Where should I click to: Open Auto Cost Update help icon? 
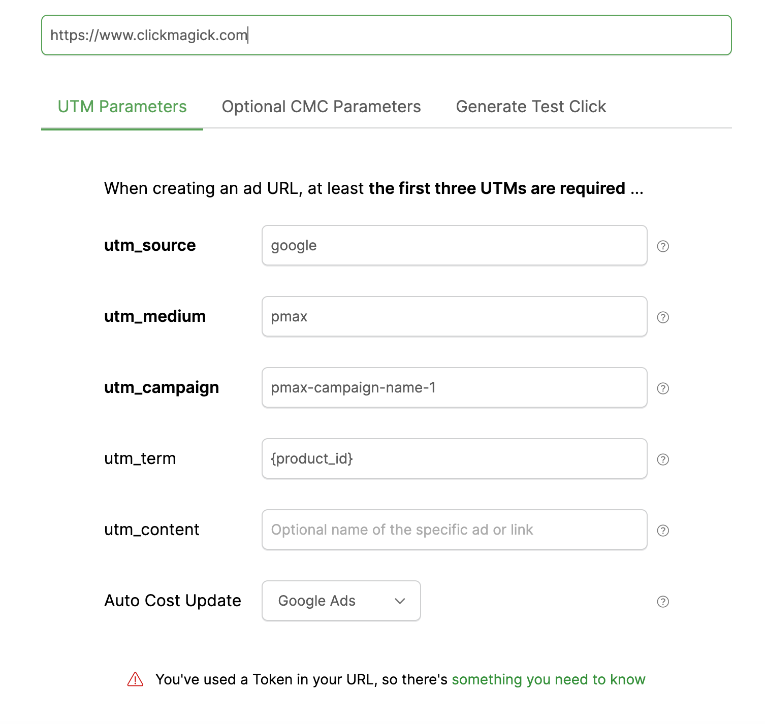click(x=663, y=602)
